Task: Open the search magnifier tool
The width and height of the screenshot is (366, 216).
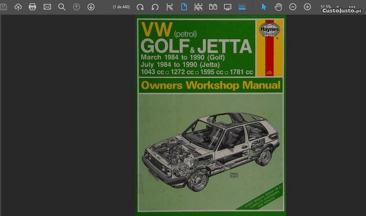Action: pyautogui.click(x=61, y=7)
